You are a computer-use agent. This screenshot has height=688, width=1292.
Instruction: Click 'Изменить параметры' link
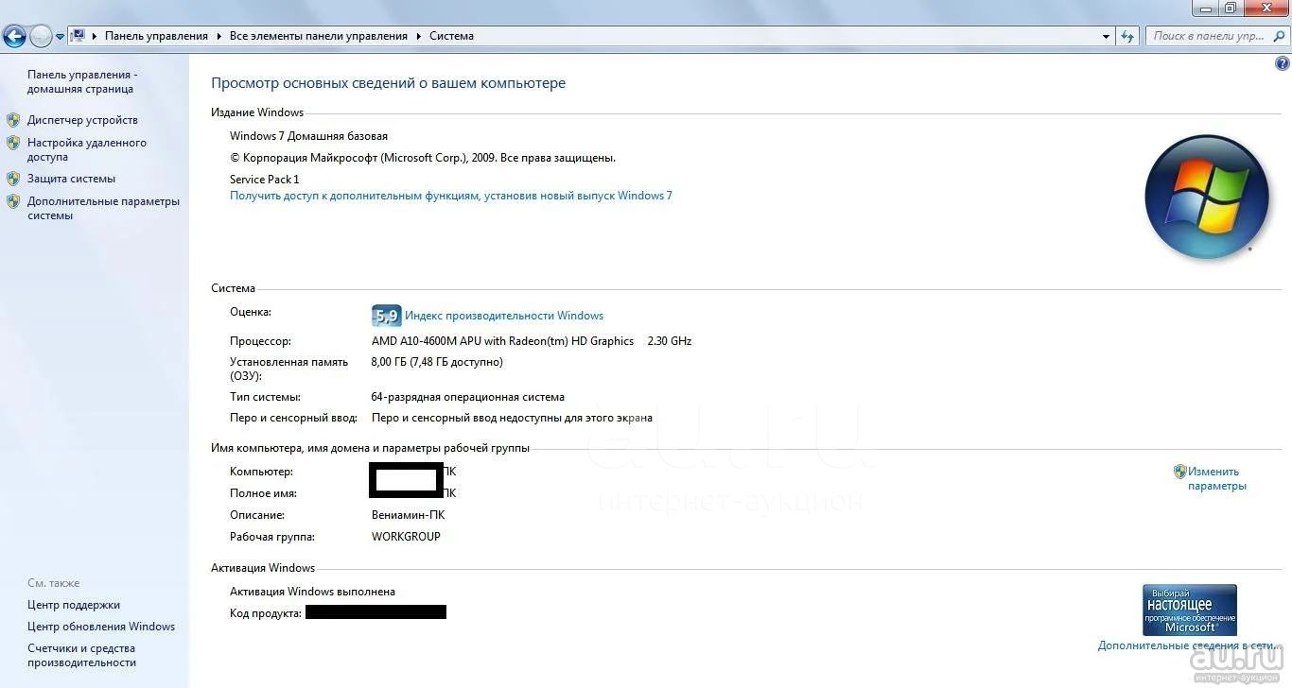point(1217,479)
